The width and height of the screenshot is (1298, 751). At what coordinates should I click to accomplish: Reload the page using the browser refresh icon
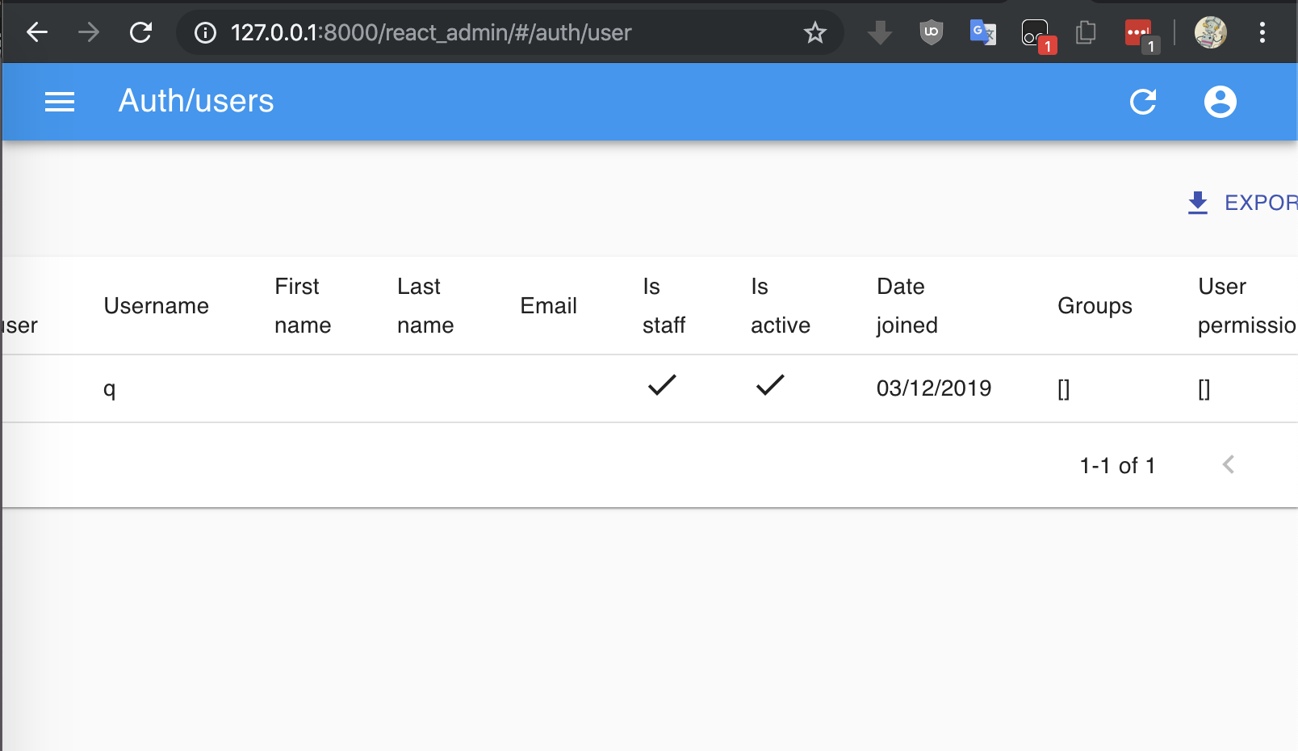[140, 32]
